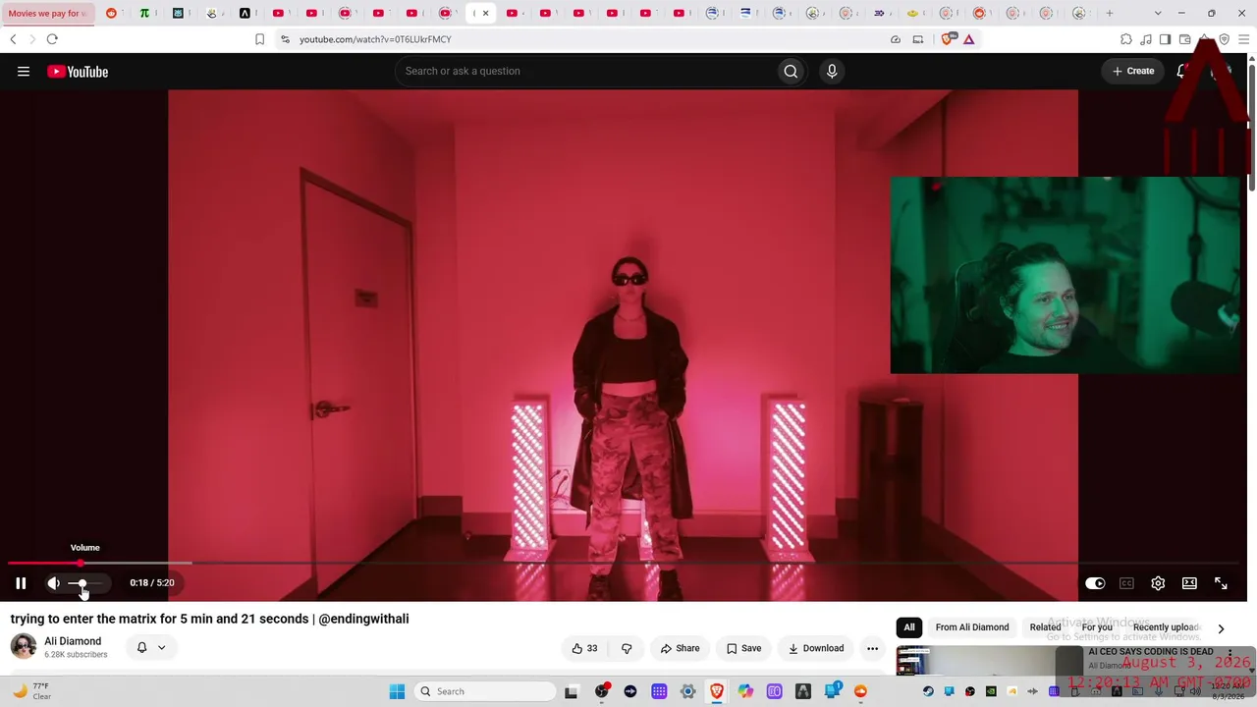Show more filter chips with right arrow
Viewport: 1257px width, 707px height.
(x=1221, y=628)
